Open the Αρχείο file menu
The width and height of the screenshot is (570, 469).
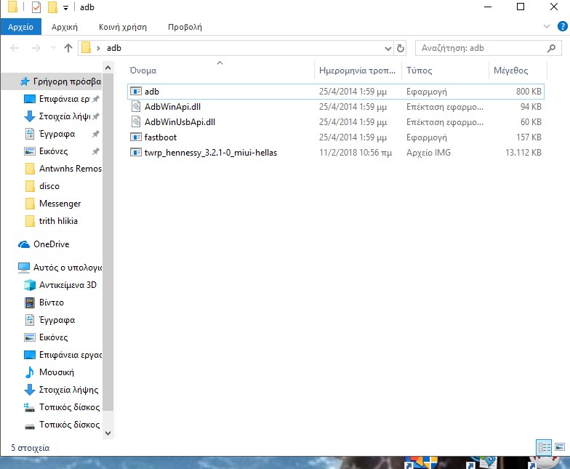point(21,27)
